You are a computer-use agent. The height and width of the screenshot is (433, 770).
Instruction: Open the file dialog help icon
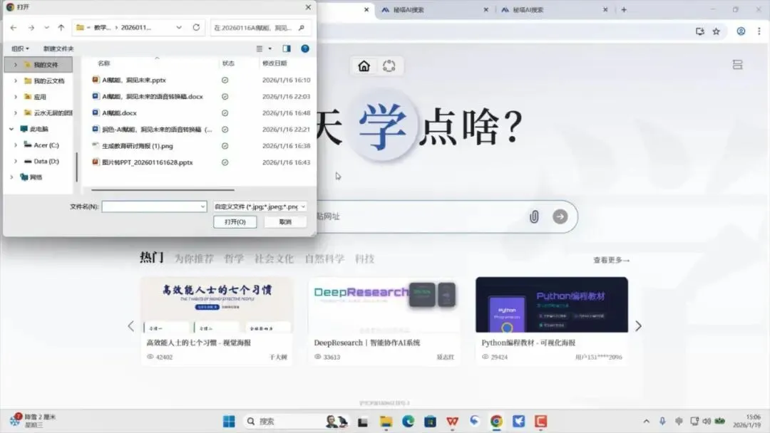tap(305, 48)
